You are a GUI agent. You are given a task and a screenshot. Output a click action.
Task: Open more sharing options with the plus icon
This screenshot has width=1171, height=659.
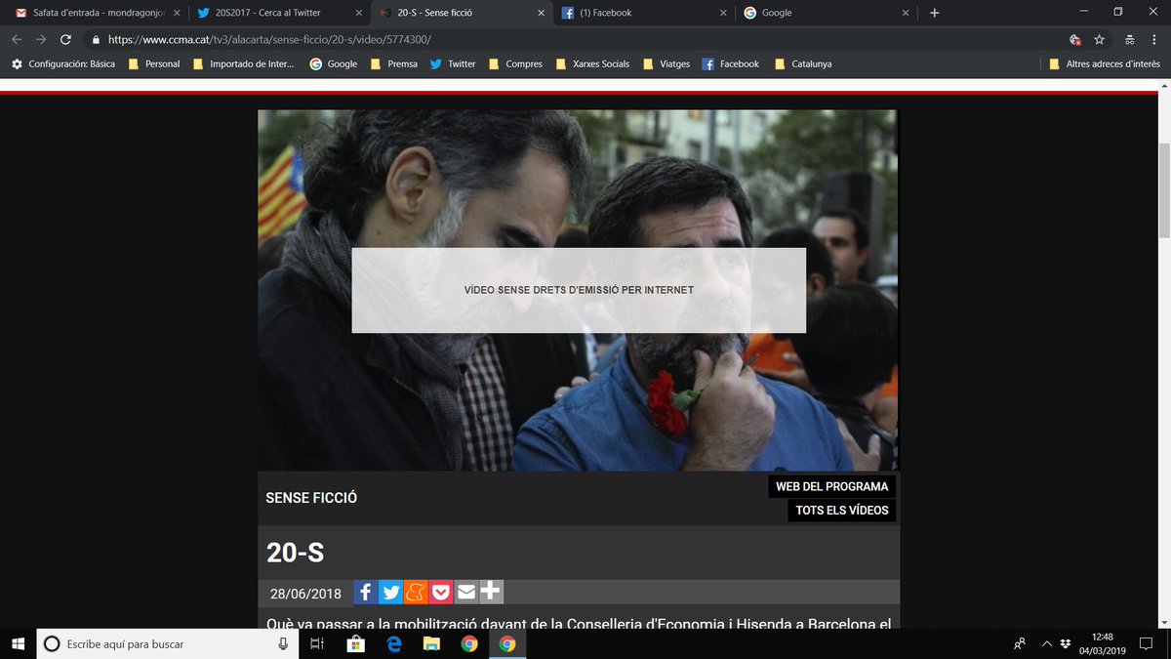click(x=491, y=592)
